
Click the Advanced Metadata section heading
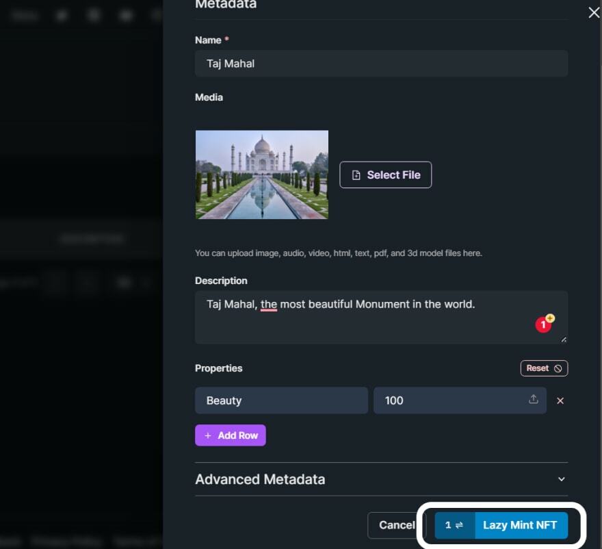pos(260,479)
